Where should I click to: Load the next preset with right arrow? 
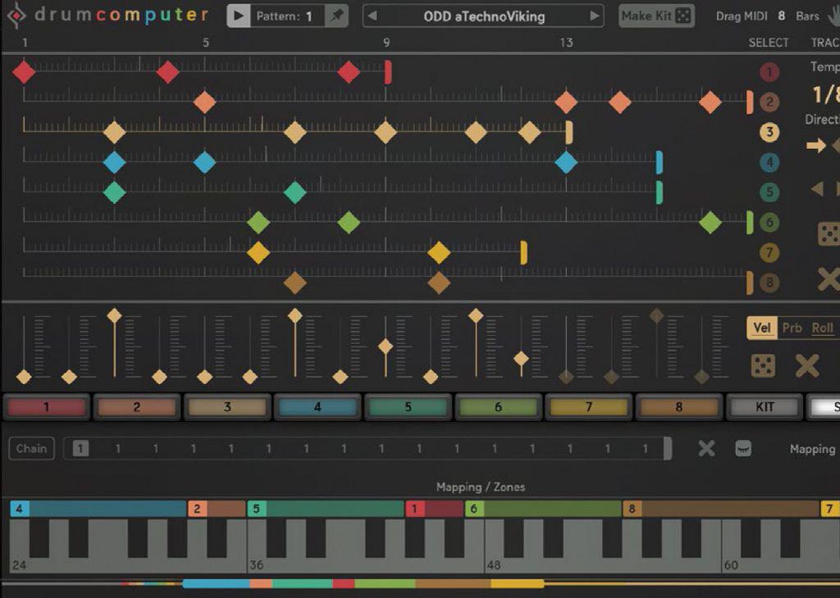tap(594, 16)
